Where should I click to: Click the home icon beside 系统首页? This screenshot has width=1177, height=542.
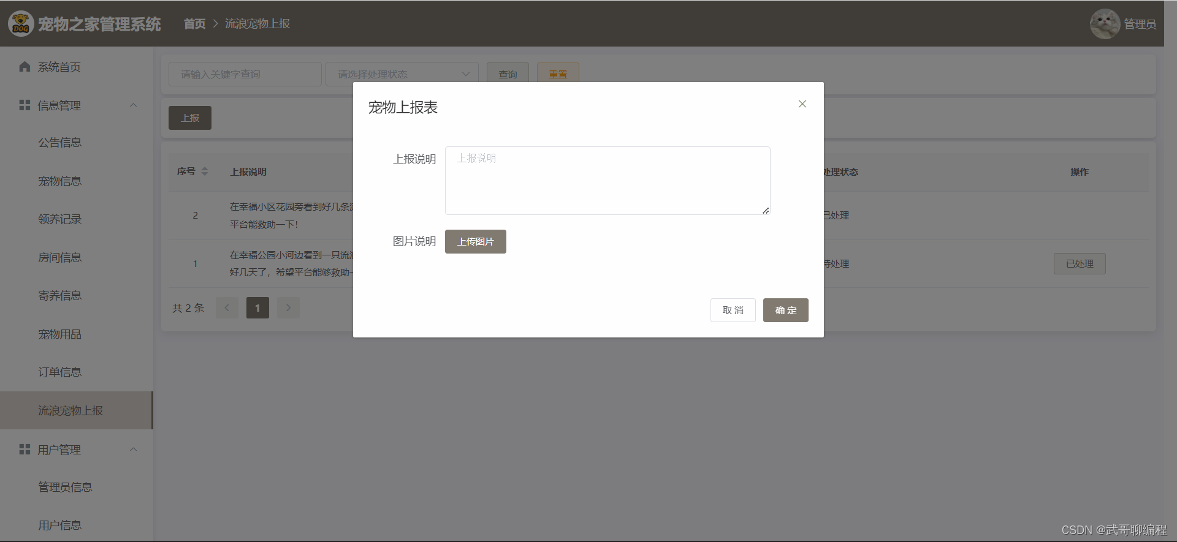(x=25, y=67)
